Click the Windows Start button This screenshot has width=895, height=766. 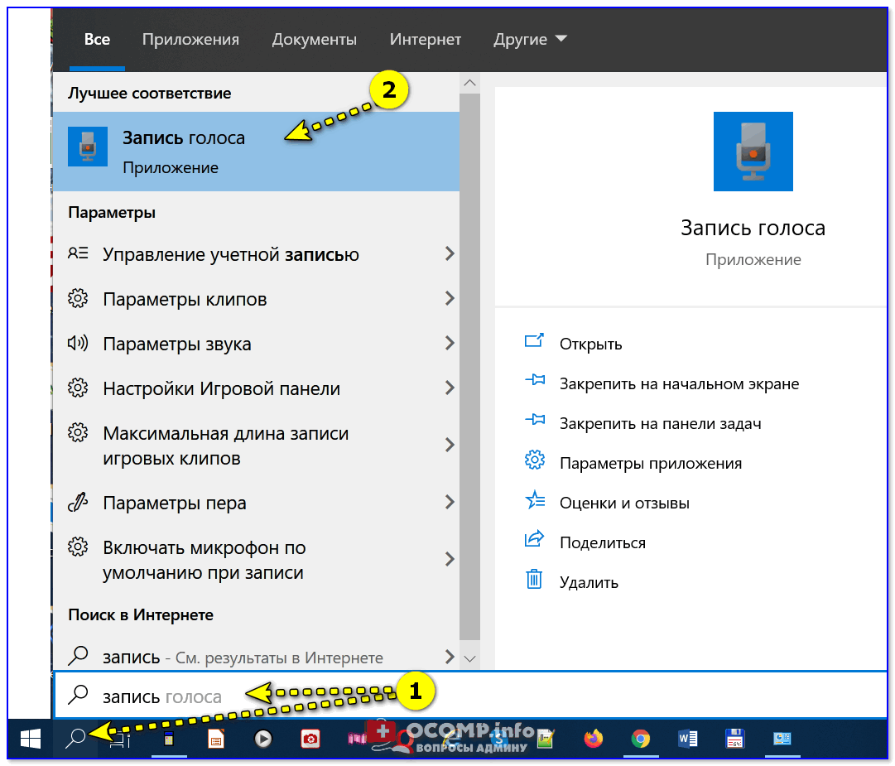(x=31, y=738)
